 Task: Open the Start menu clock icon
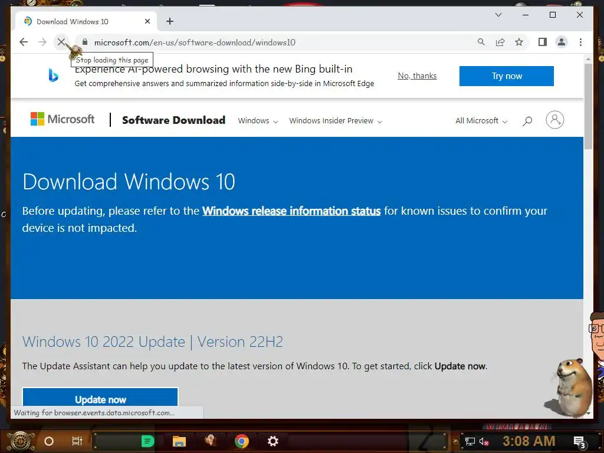tap(21, 441)
